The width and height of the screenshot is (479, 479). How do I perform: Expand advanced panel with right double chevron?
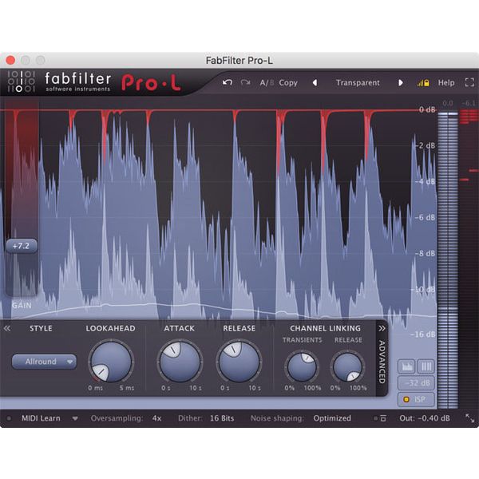(x=382, y=328)
